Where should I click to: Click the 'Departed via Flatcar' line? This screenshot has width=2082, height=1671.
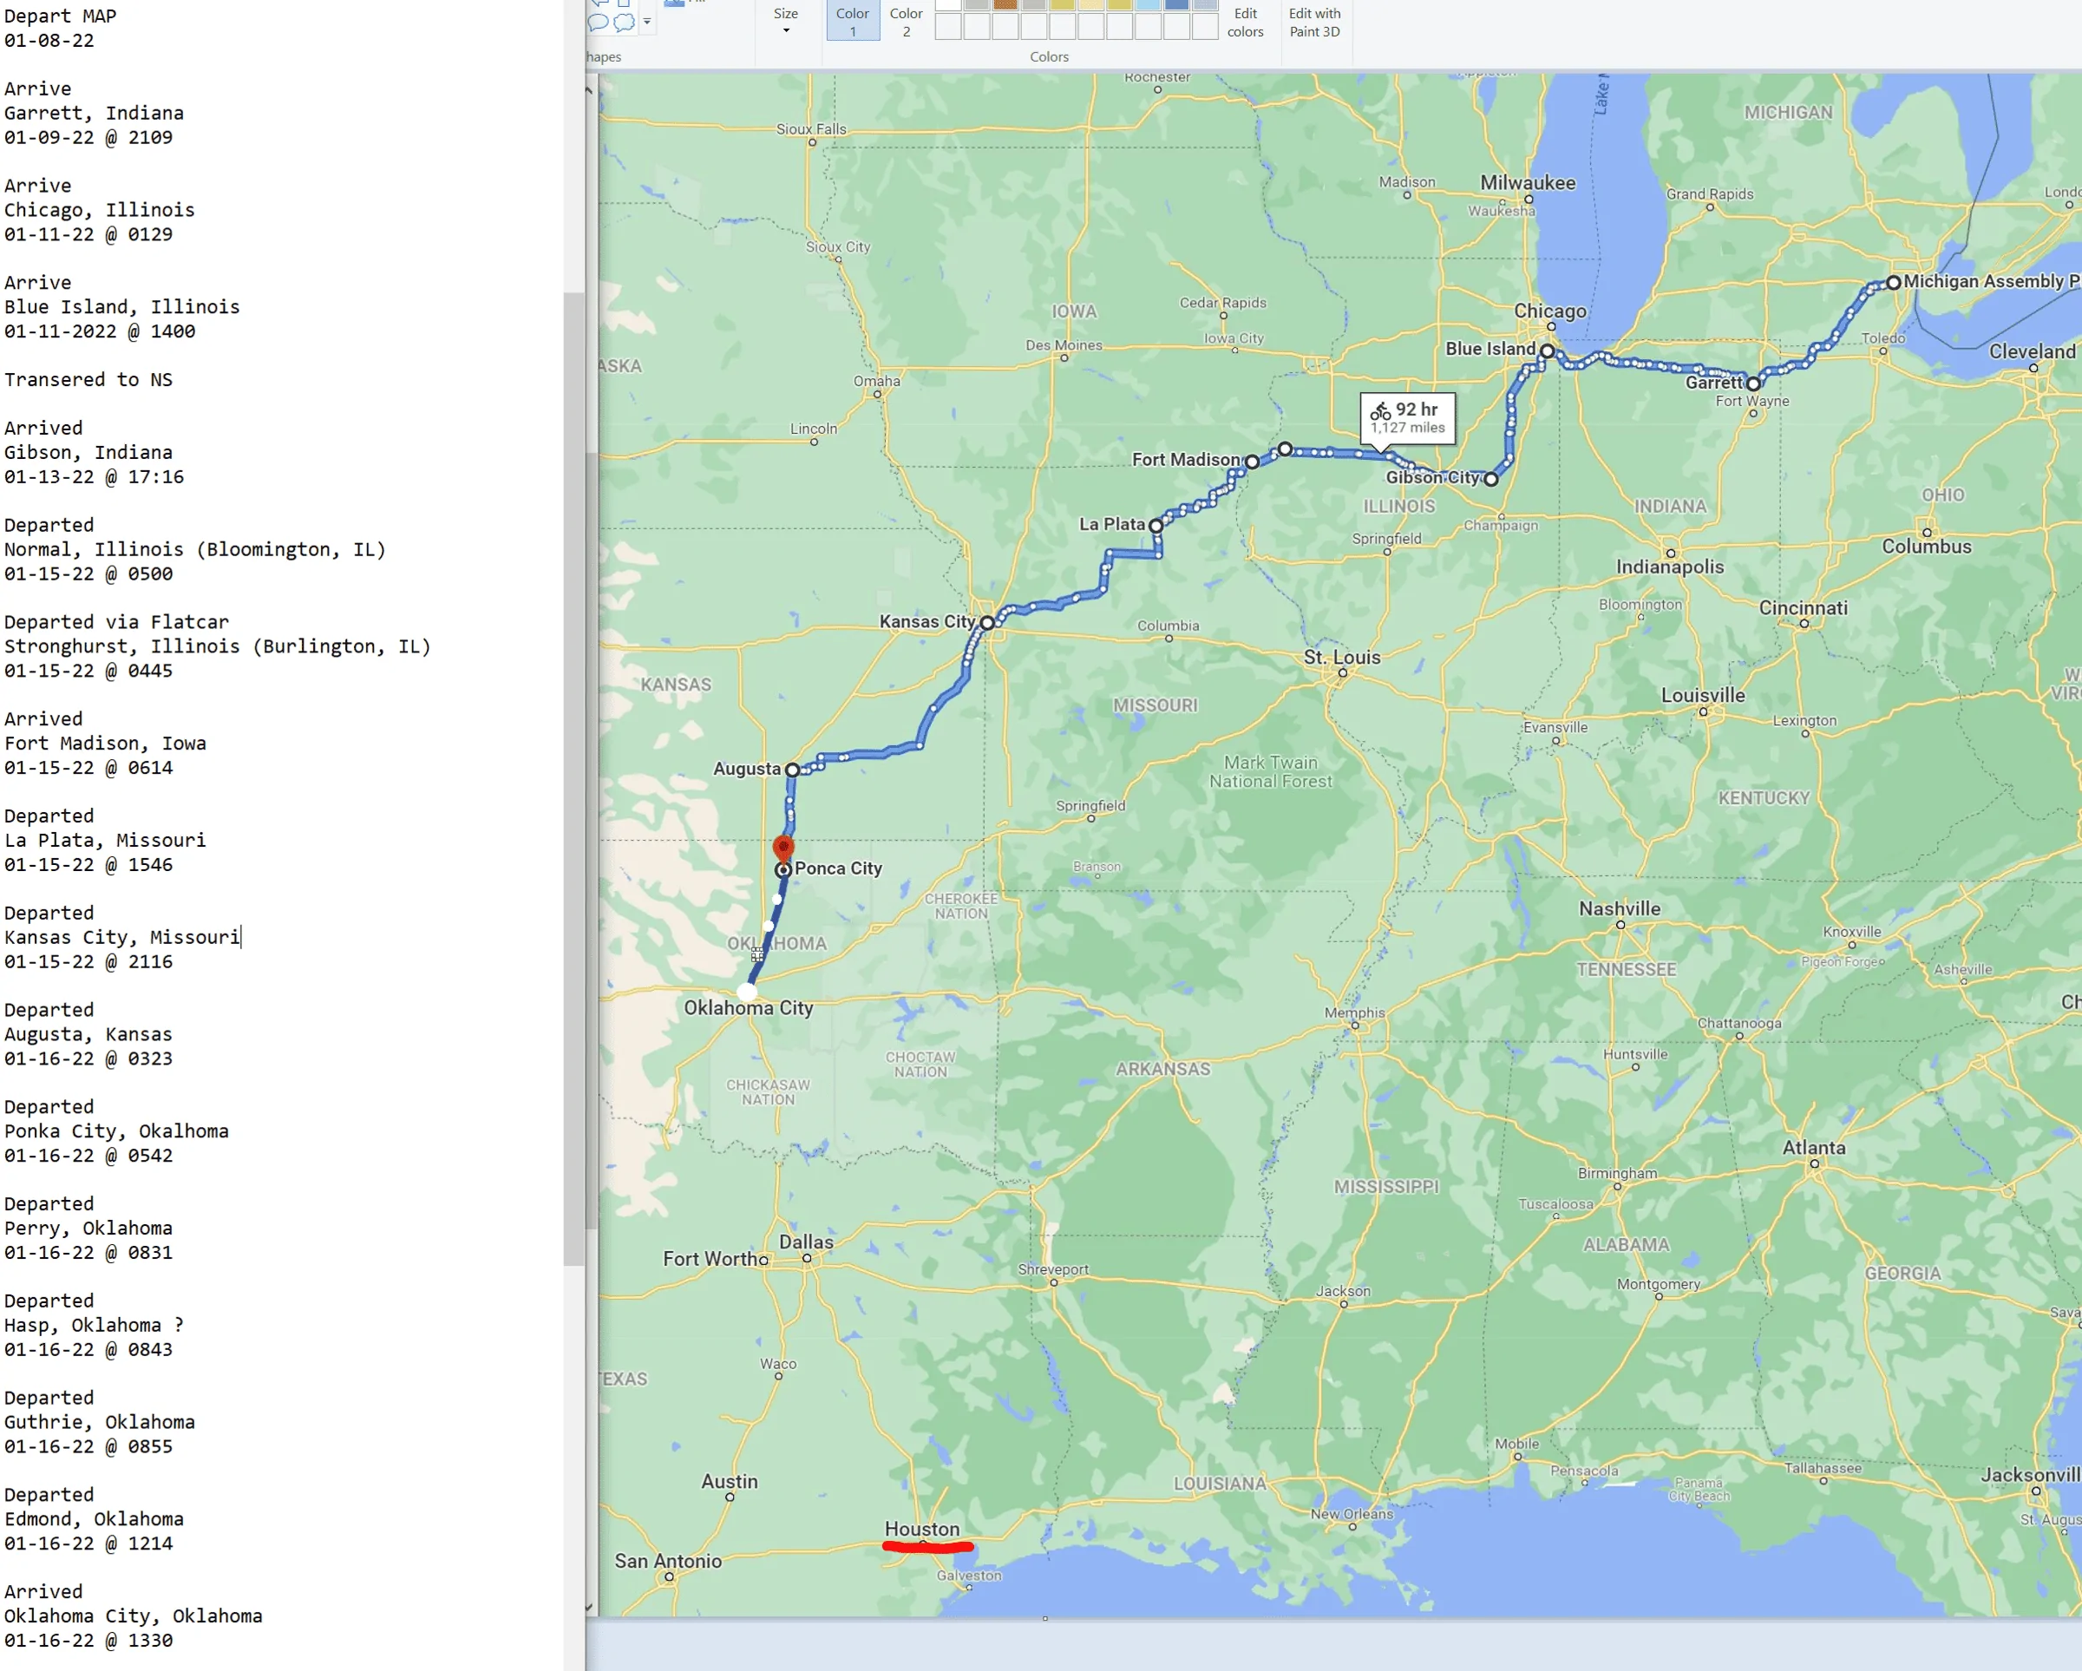click(x=116, y=622)
